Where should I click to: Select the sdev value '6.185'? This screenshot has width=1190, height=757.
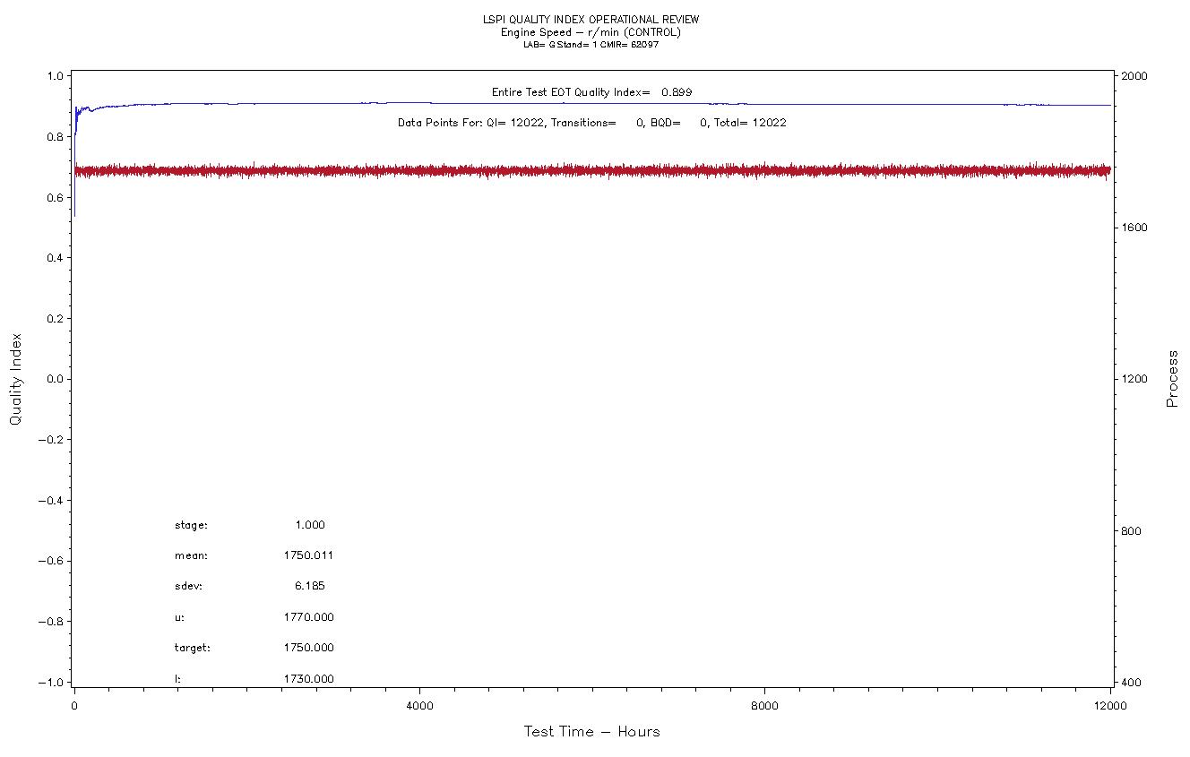pyautogui.click(x=310, y=586)
